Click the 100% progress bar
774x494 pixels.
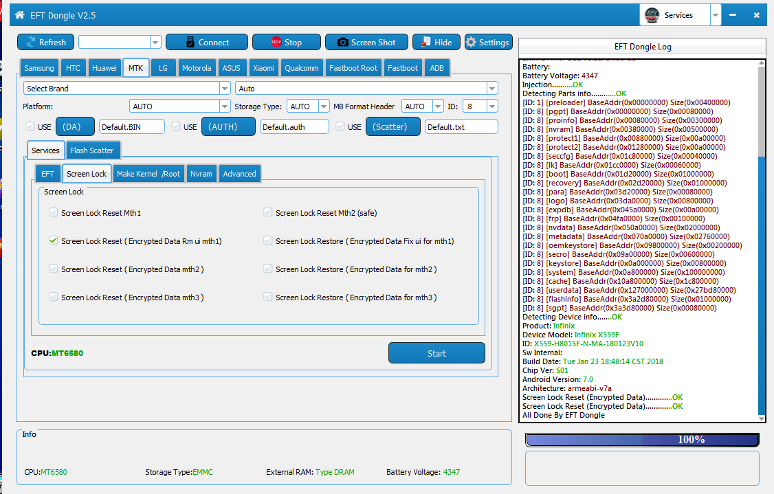click(x=641, y=440)
